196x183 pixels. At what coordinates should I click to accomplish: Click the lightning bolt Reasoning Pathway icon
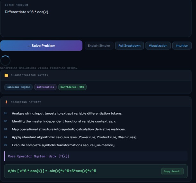(6, 102)
